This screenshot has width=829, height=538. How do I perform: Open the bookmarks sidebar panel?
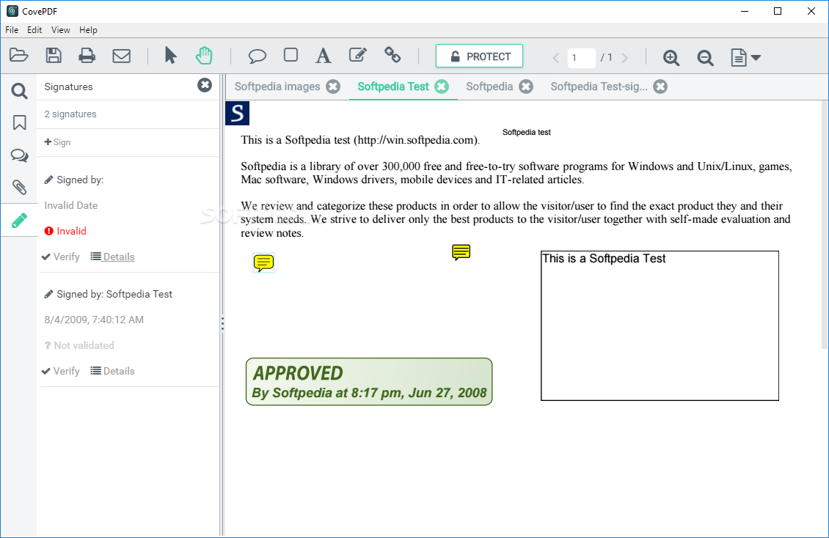(x=20, y=122)
